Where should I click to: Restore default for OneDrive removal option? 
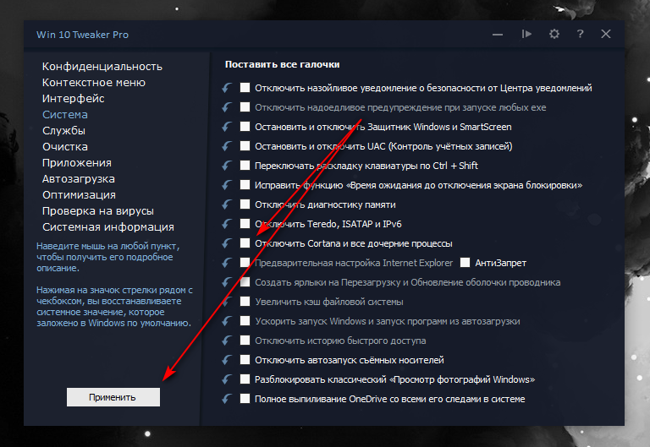(227, 399)
